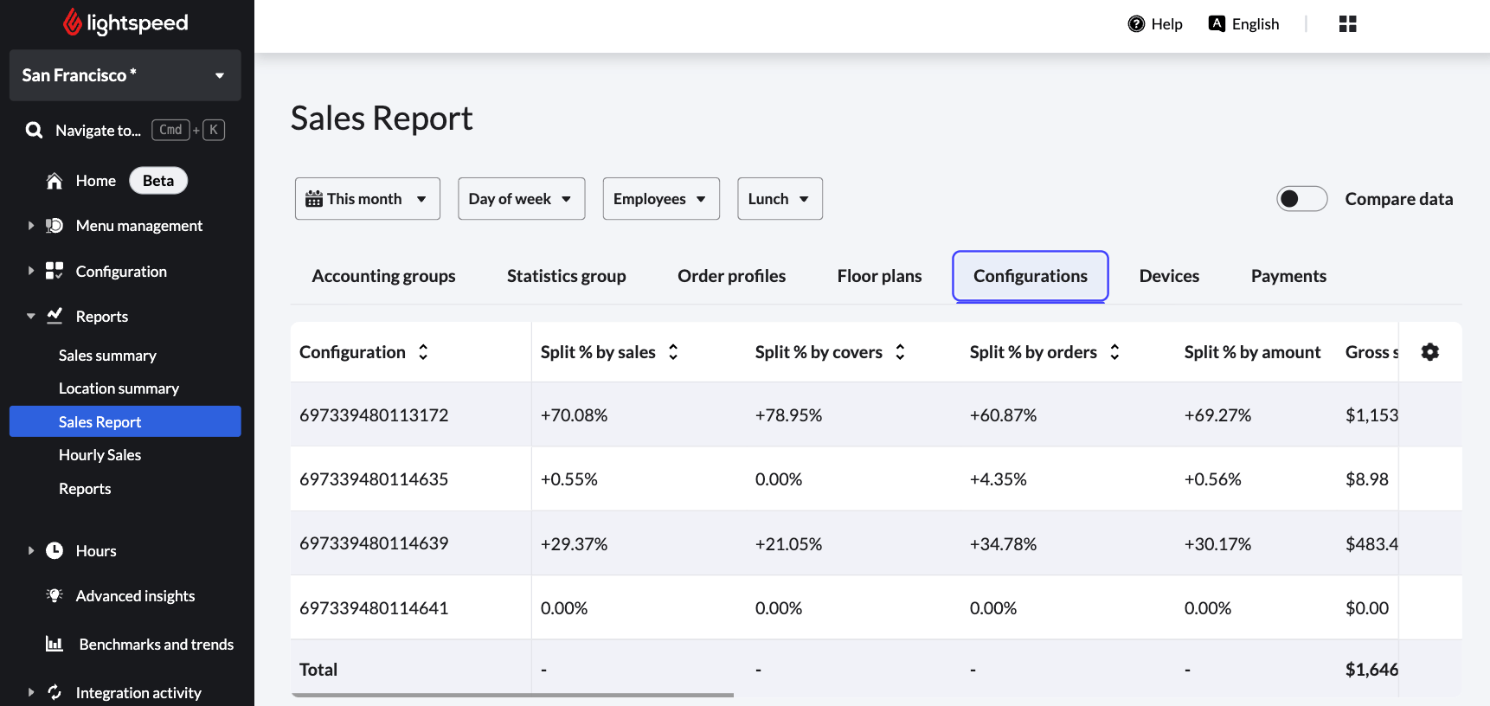Click the Benchmarks and trends chart icon
The image size is (1490, 706).
(x=55, y=644)
